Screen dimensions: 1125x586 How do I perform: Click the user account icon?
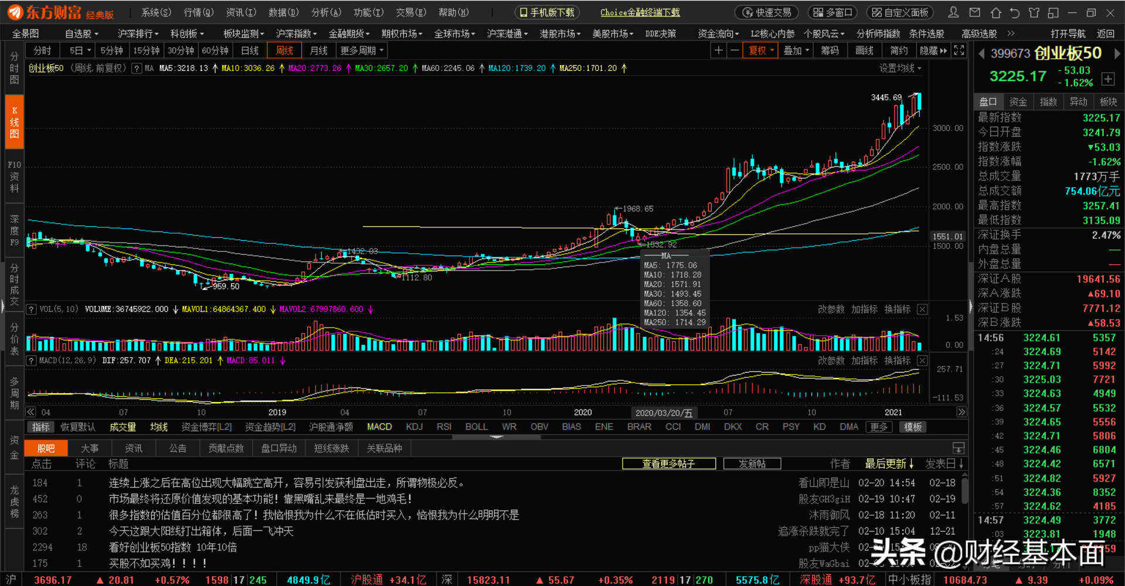click(954, 12)
